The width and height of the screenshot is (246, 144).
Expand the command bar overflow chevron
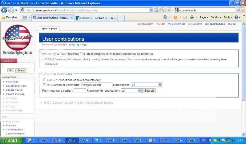point(244,15)
